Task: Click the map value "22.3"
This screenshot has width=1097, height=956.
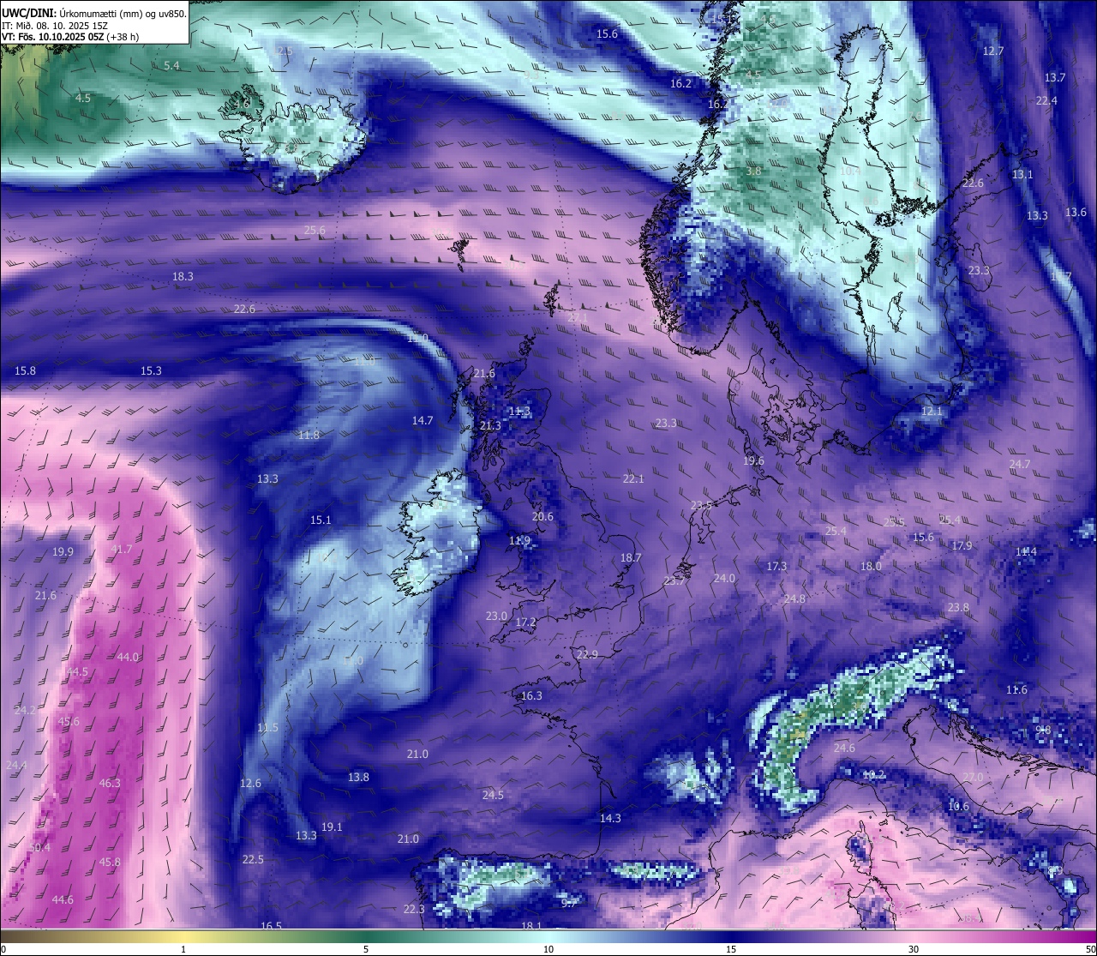Action: 414,910
